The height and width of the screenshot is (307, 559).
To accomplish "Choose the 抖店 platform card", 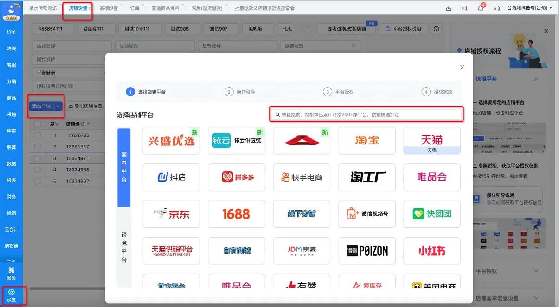I will coord(171,177).
